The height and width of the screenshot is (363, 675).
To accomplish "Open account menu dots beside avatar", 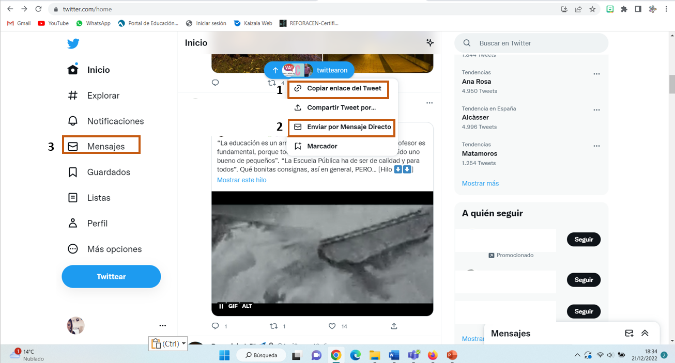I will pyautogui.click(x=163, y=325).
